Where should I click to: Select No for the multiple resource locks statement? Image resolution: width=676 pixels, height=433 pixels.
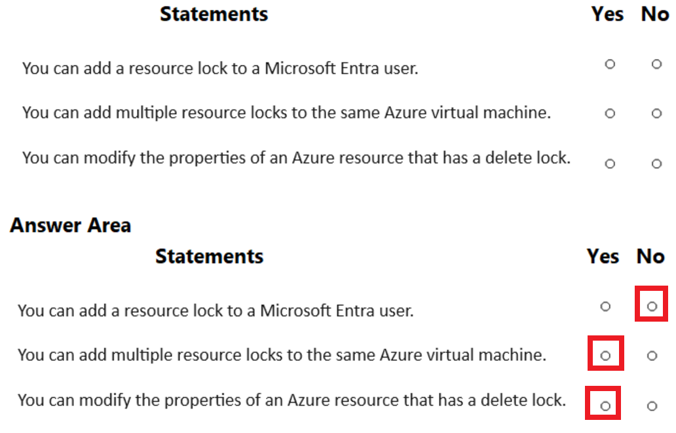pos(656,113)
